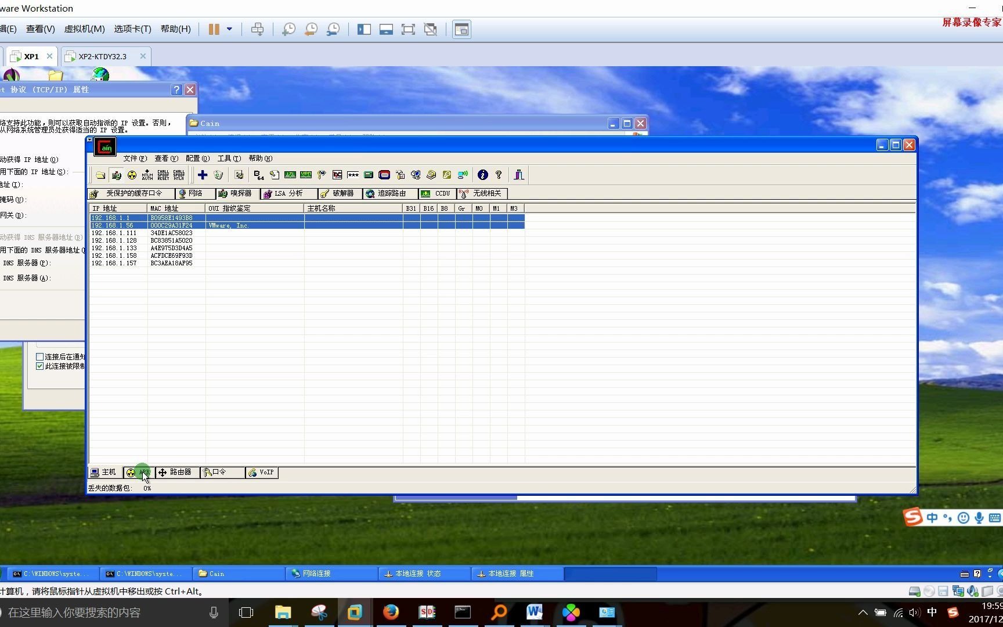The width and height of the screenshot is (1003, 627).
Task: Toggle VMware show library sidebar icon
Action: pyautogui.click(x=365, y=29)
